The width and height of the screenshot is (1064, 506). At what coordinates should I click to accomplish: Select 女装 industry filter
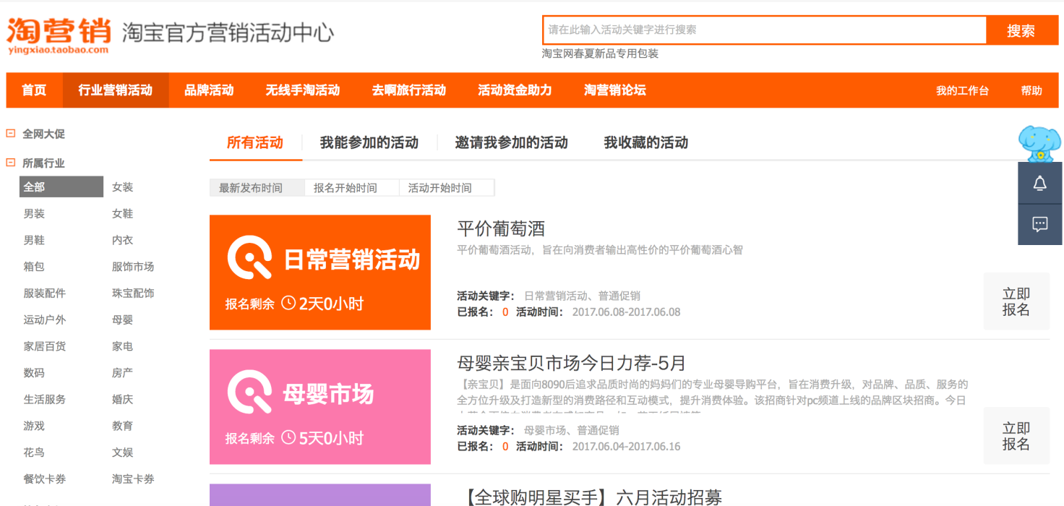(122, 187)
